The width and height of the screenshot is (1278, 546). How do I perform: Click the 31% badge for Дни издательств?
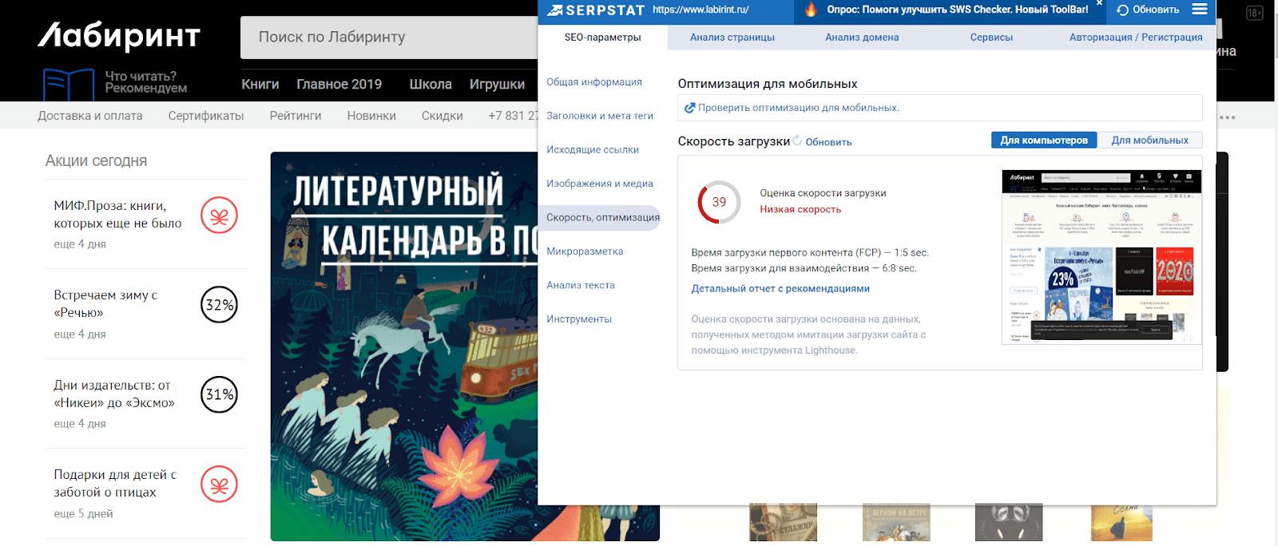(x=219, y=394)
